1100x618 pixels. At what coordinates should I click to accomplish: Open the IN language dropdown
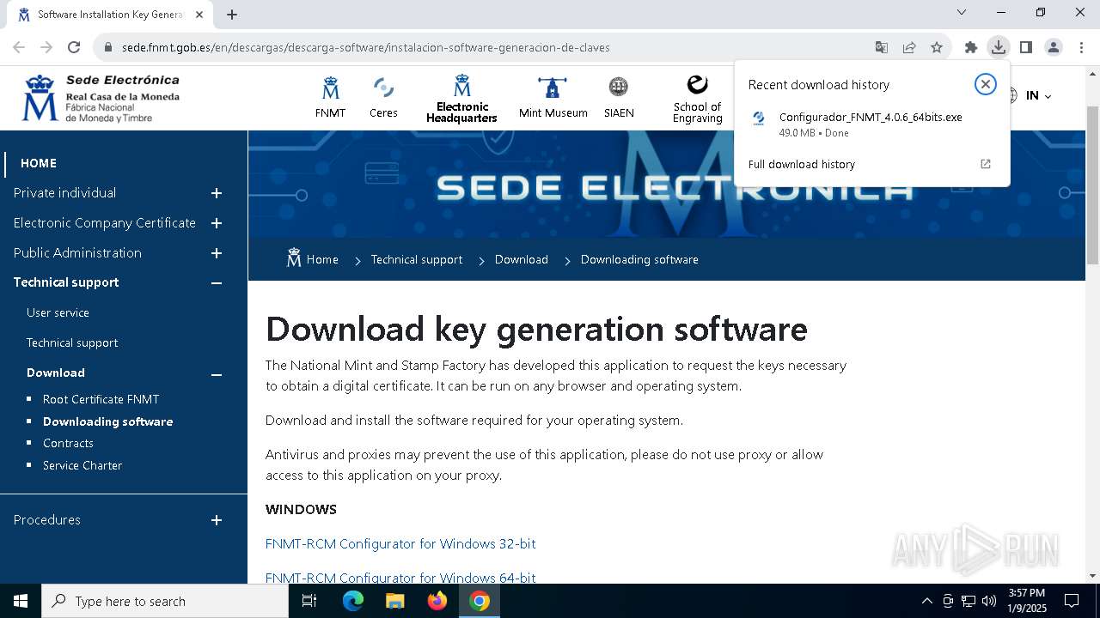pyautogui.click(x=1038, y=95)
